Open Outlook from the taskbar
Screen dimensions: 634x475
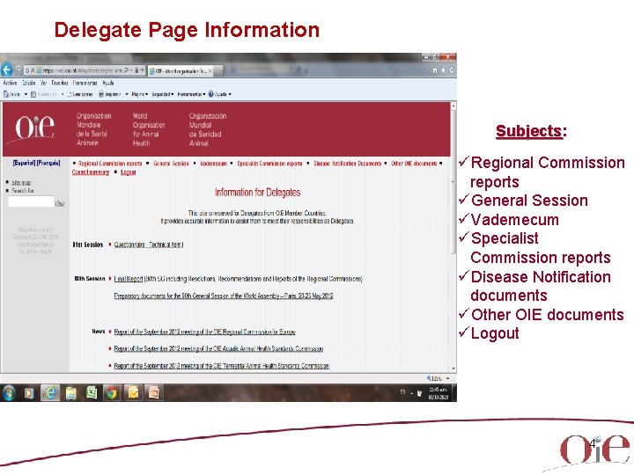133,392
